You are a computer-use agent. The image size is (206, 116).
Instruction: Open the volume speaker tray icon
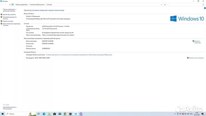pyautogui.click(x=188, y=114)
